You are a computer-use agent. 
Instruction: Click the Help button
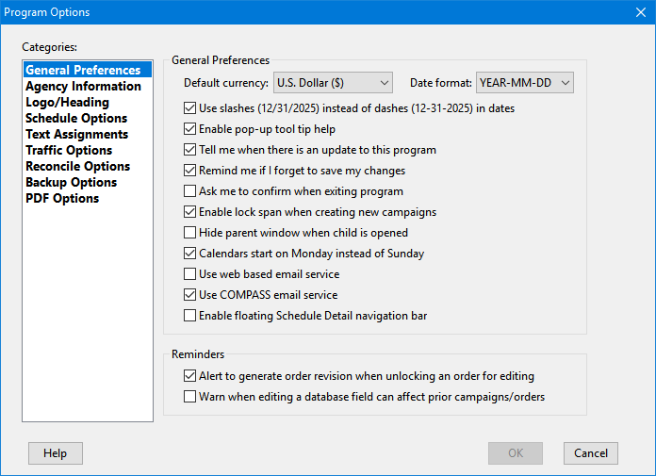coord(56,453)
